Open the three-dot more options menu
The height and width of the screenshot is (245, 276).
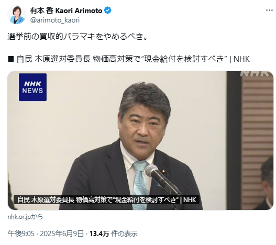[x=269, y=10]
